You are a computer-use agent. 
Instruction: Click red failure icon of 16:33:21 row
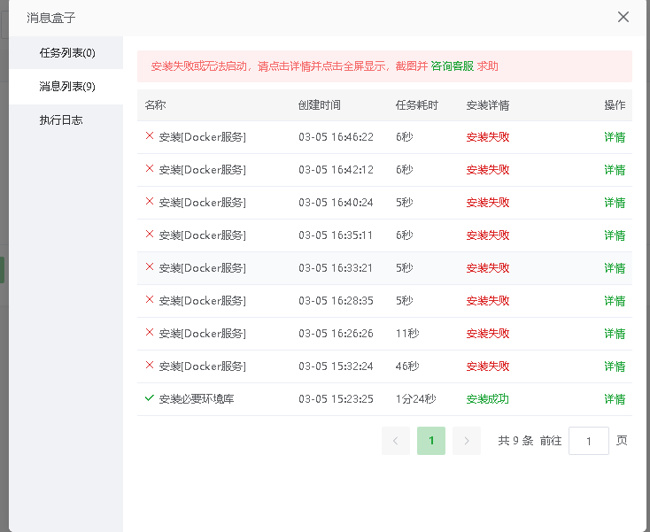(x=150, y=266)
